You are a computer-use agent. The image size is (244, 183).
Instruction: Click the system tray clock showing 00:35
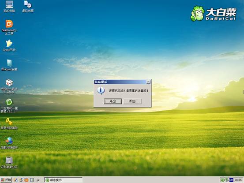pyautogui.click(x=238, y=180)
